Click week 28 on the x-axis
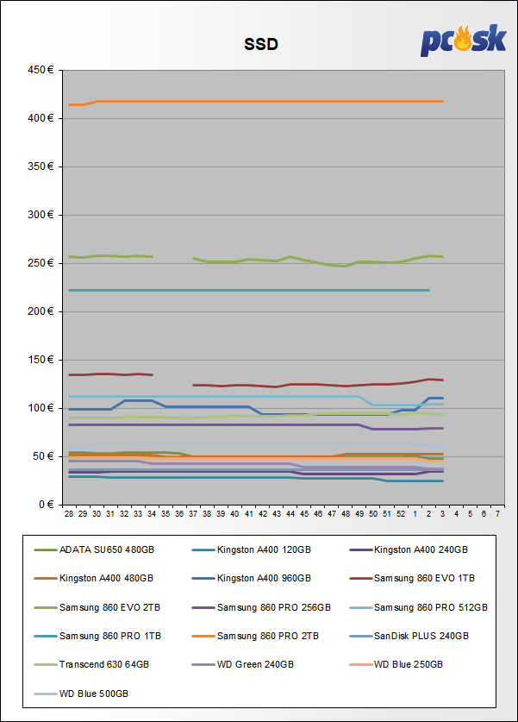 [69, 514]
